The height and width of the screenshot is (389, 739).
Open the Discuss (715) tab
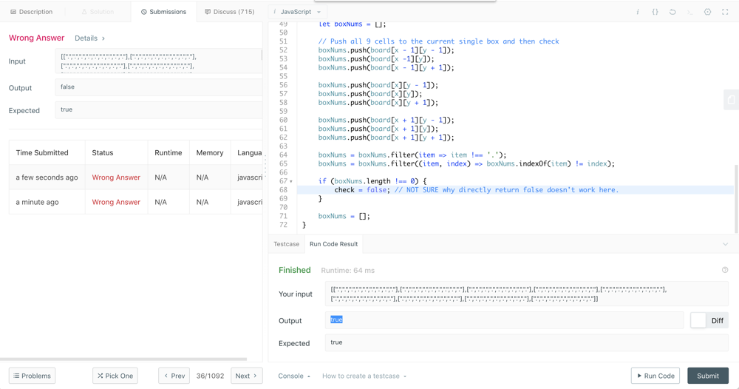tap(229, 12)
